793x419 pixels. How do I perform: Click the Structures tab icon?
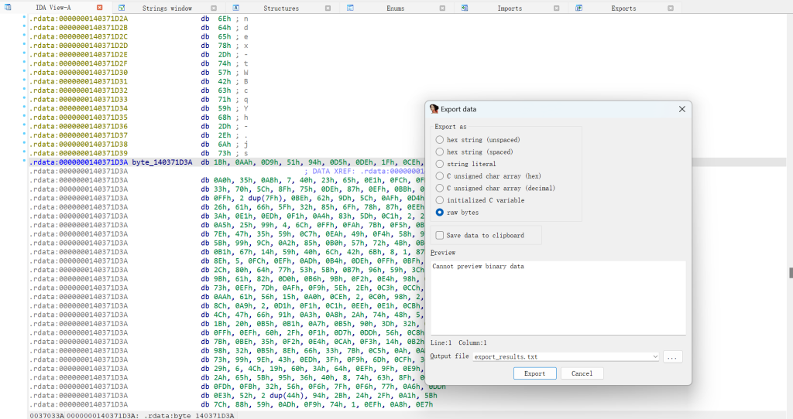tap(236, 8)
